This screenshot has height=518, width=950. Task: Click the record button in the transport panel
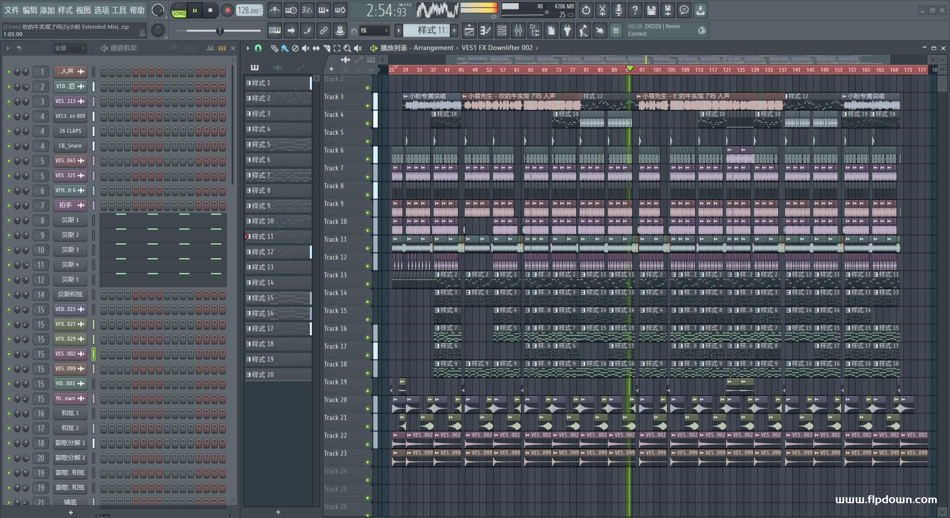[227, 10]
